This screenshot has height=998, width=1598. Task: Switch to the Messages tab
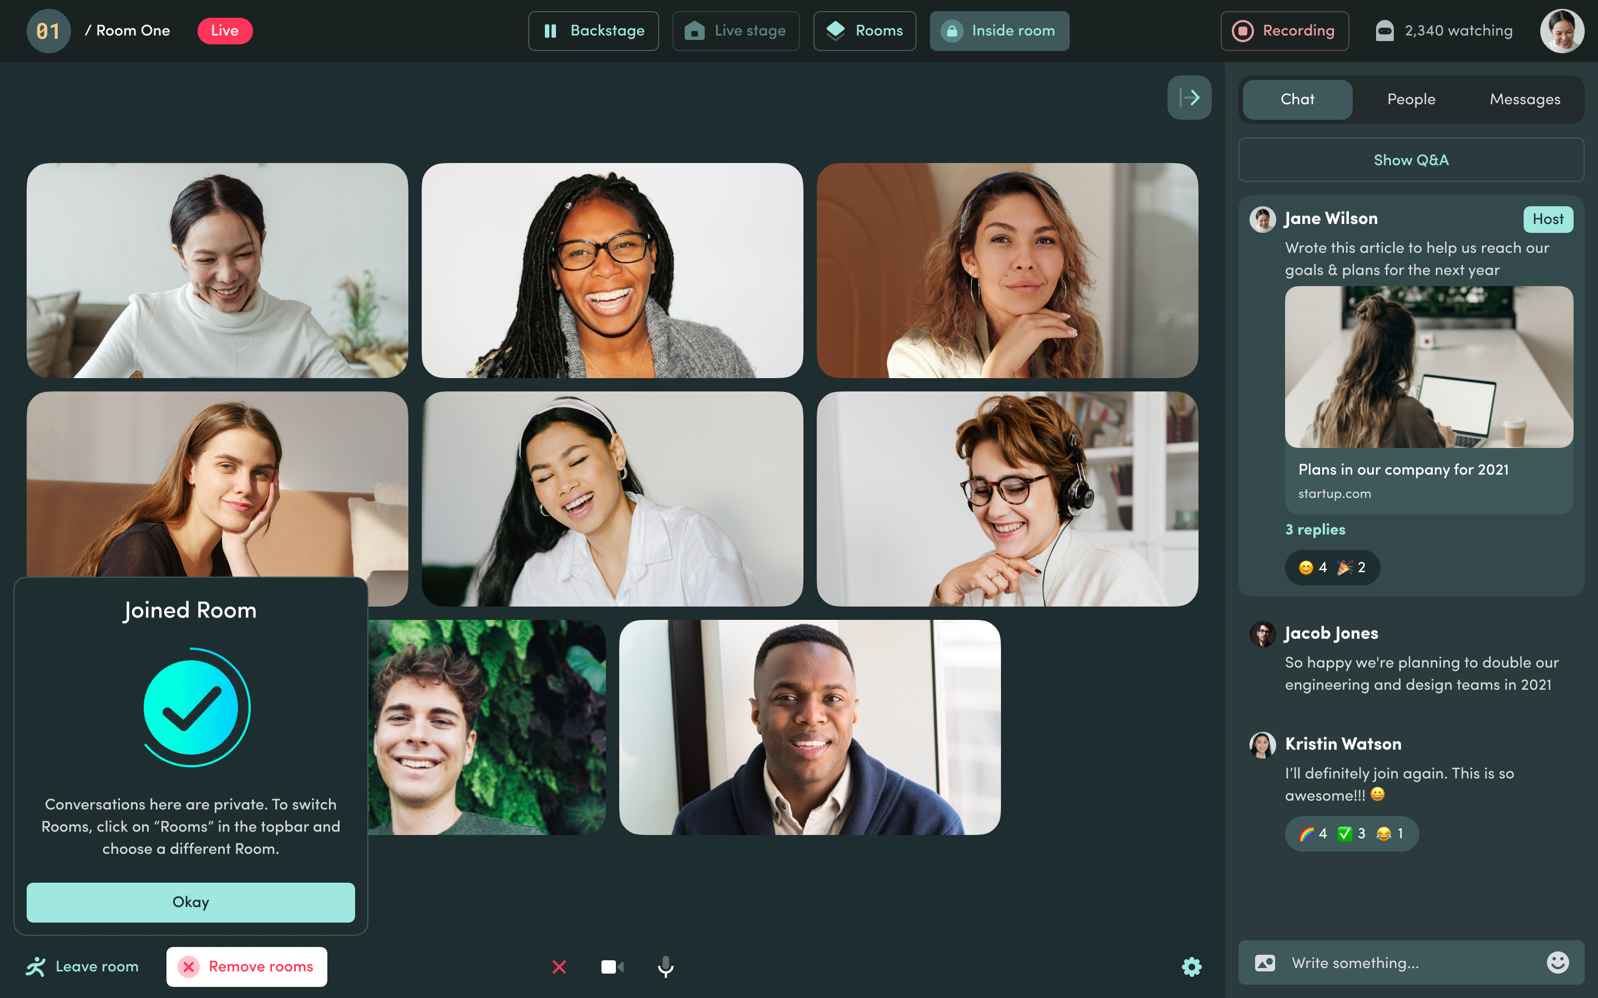(x=1524, y=100)
